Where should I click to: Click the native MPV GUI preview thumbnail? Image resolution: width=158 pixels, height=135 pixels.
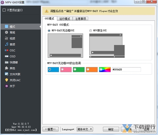coord(107,46)
